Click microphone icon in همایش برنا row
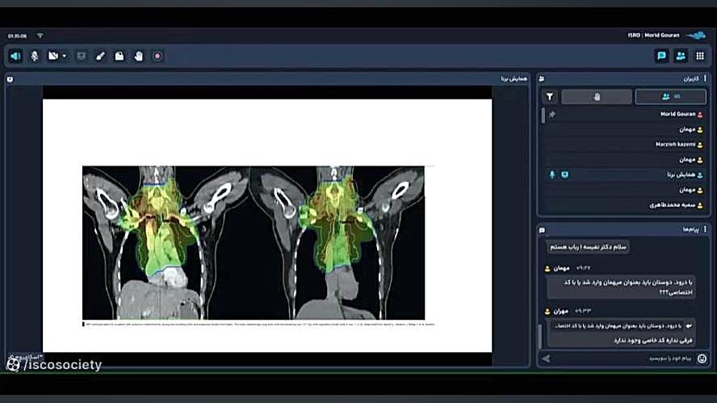 552,174
